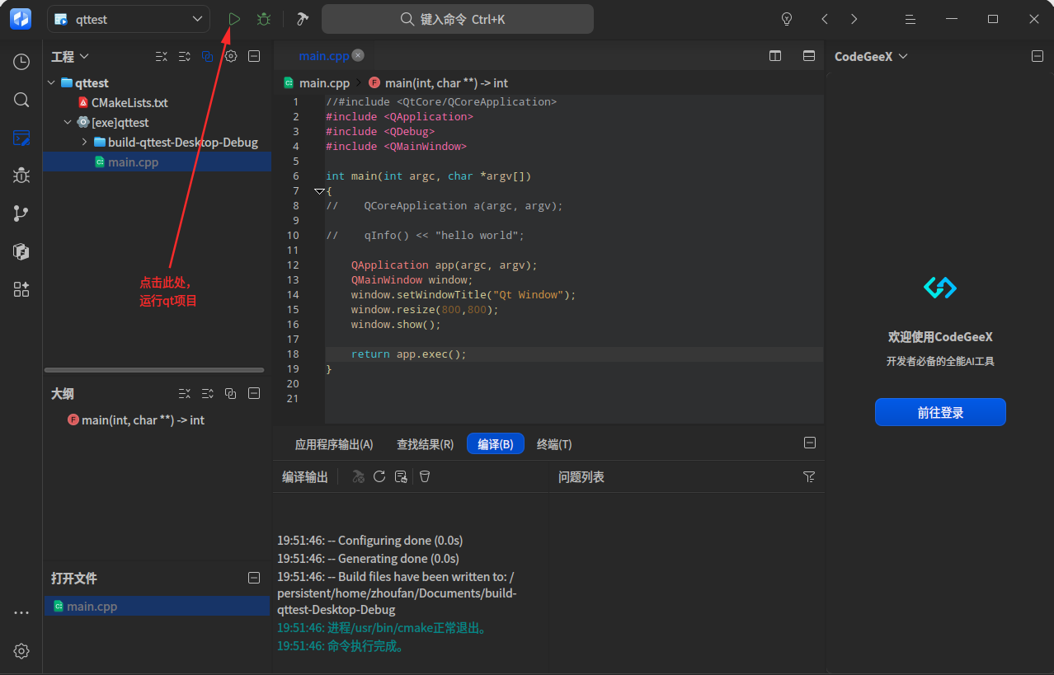Hide the 大纲 outline panel

tap(254, 394)
